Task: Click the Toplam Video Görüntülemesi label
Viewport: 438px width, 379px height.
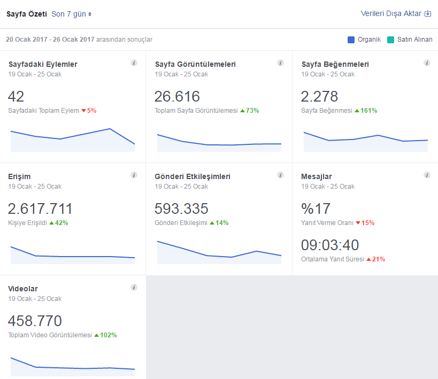Action: tap(50, 335)
